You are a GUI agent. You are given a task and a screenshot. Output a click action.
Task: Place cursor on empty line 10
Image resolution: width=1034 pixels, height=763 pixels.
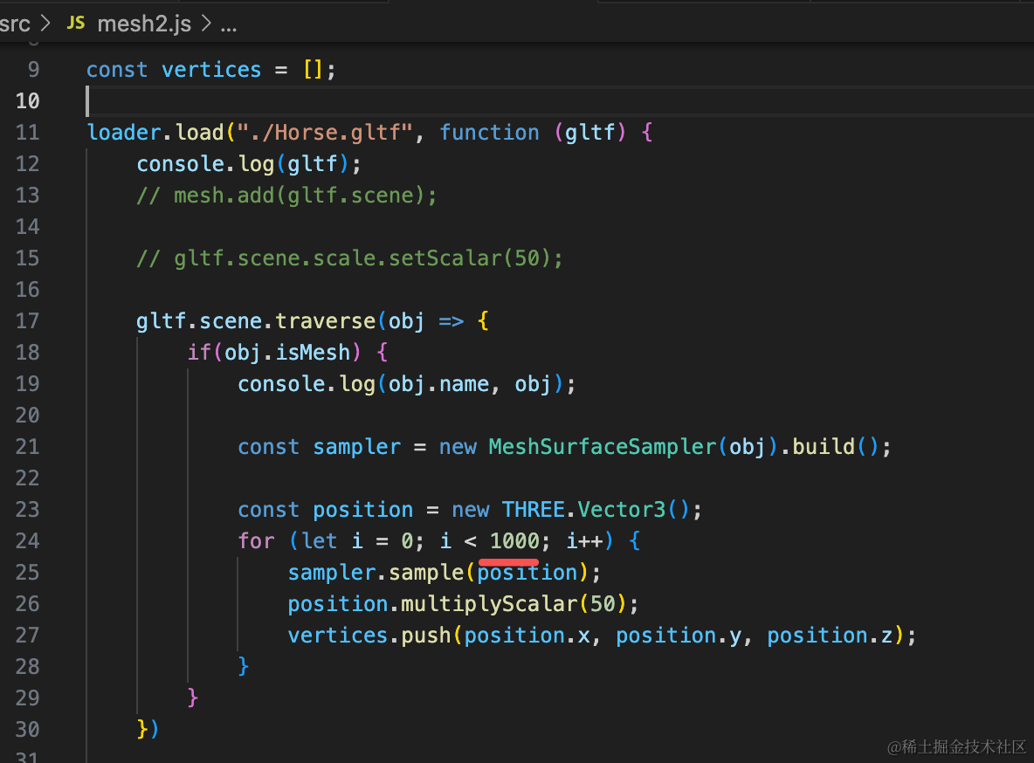pos(559,101)
